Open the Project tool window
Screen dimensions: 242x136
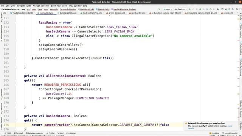[x=2, y=17]
